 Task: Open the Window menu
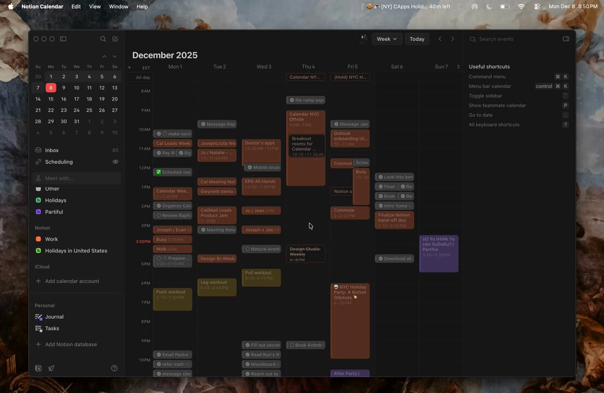[x=119, y=7]
